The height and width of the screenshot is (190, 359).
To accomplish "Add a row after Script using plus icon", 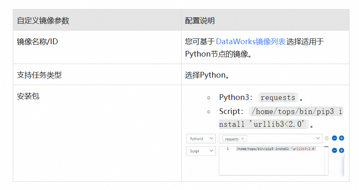I will pos(341,150).
